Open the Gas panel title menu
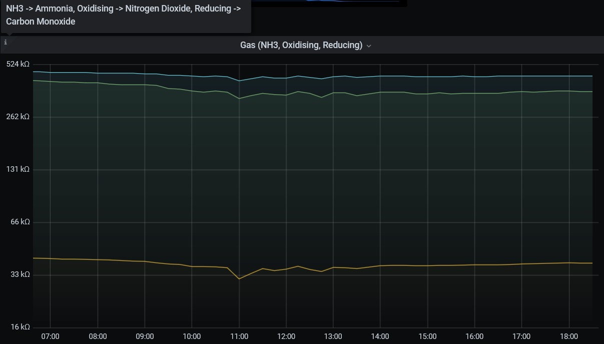 tap(301, 45)
